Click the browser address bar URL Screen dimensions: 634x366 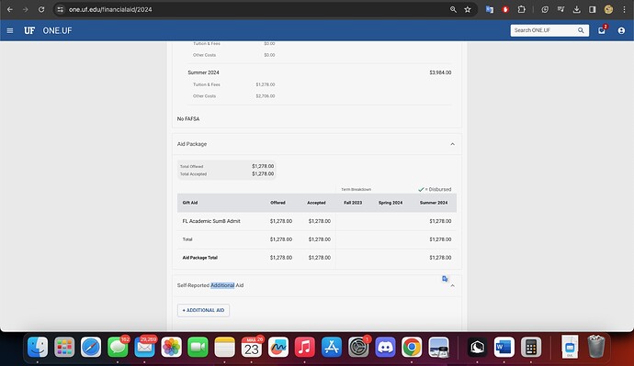[x=110, y=9]
